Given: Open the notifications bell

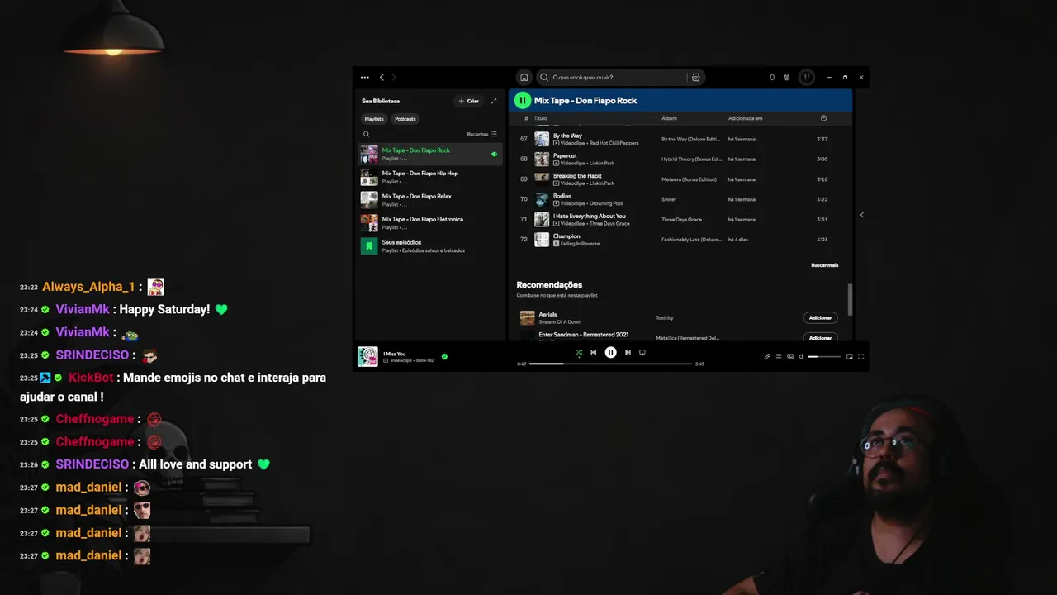Looking at the screenshot, I should pyautogui.click(x=772, y=77).
